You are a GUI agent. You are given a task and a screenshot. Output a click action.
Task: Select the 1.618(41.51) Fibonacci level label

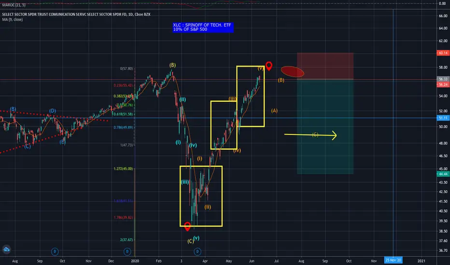124,201
